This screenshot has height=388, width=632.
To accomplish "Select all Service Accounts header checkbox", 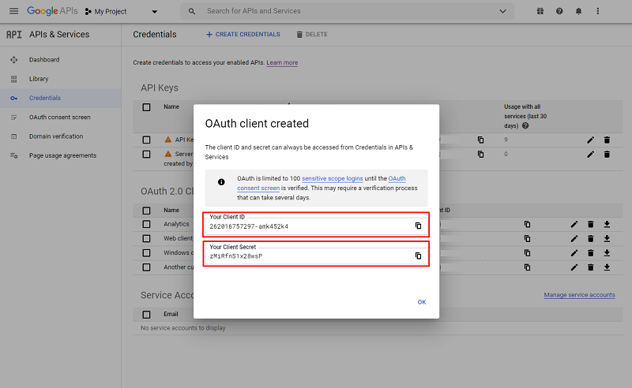I will [146, 315].
